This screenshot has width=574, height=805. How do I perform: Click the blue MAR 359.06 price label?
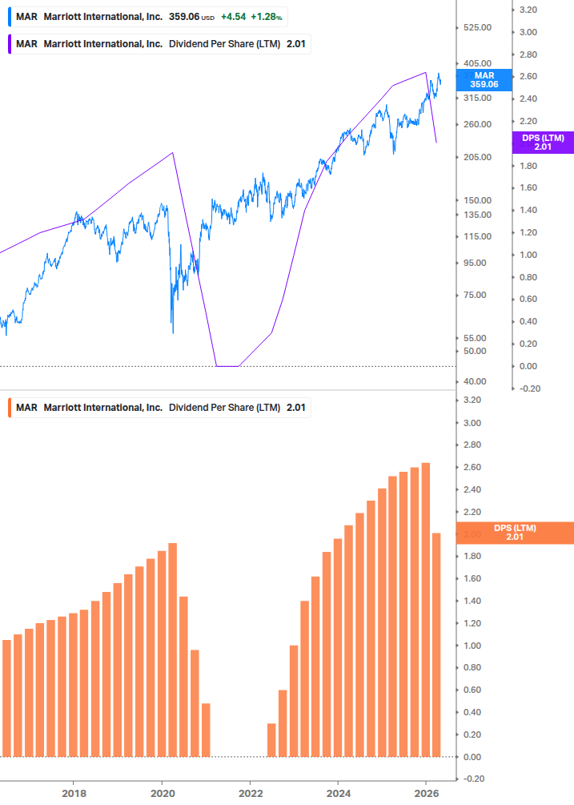484,80
